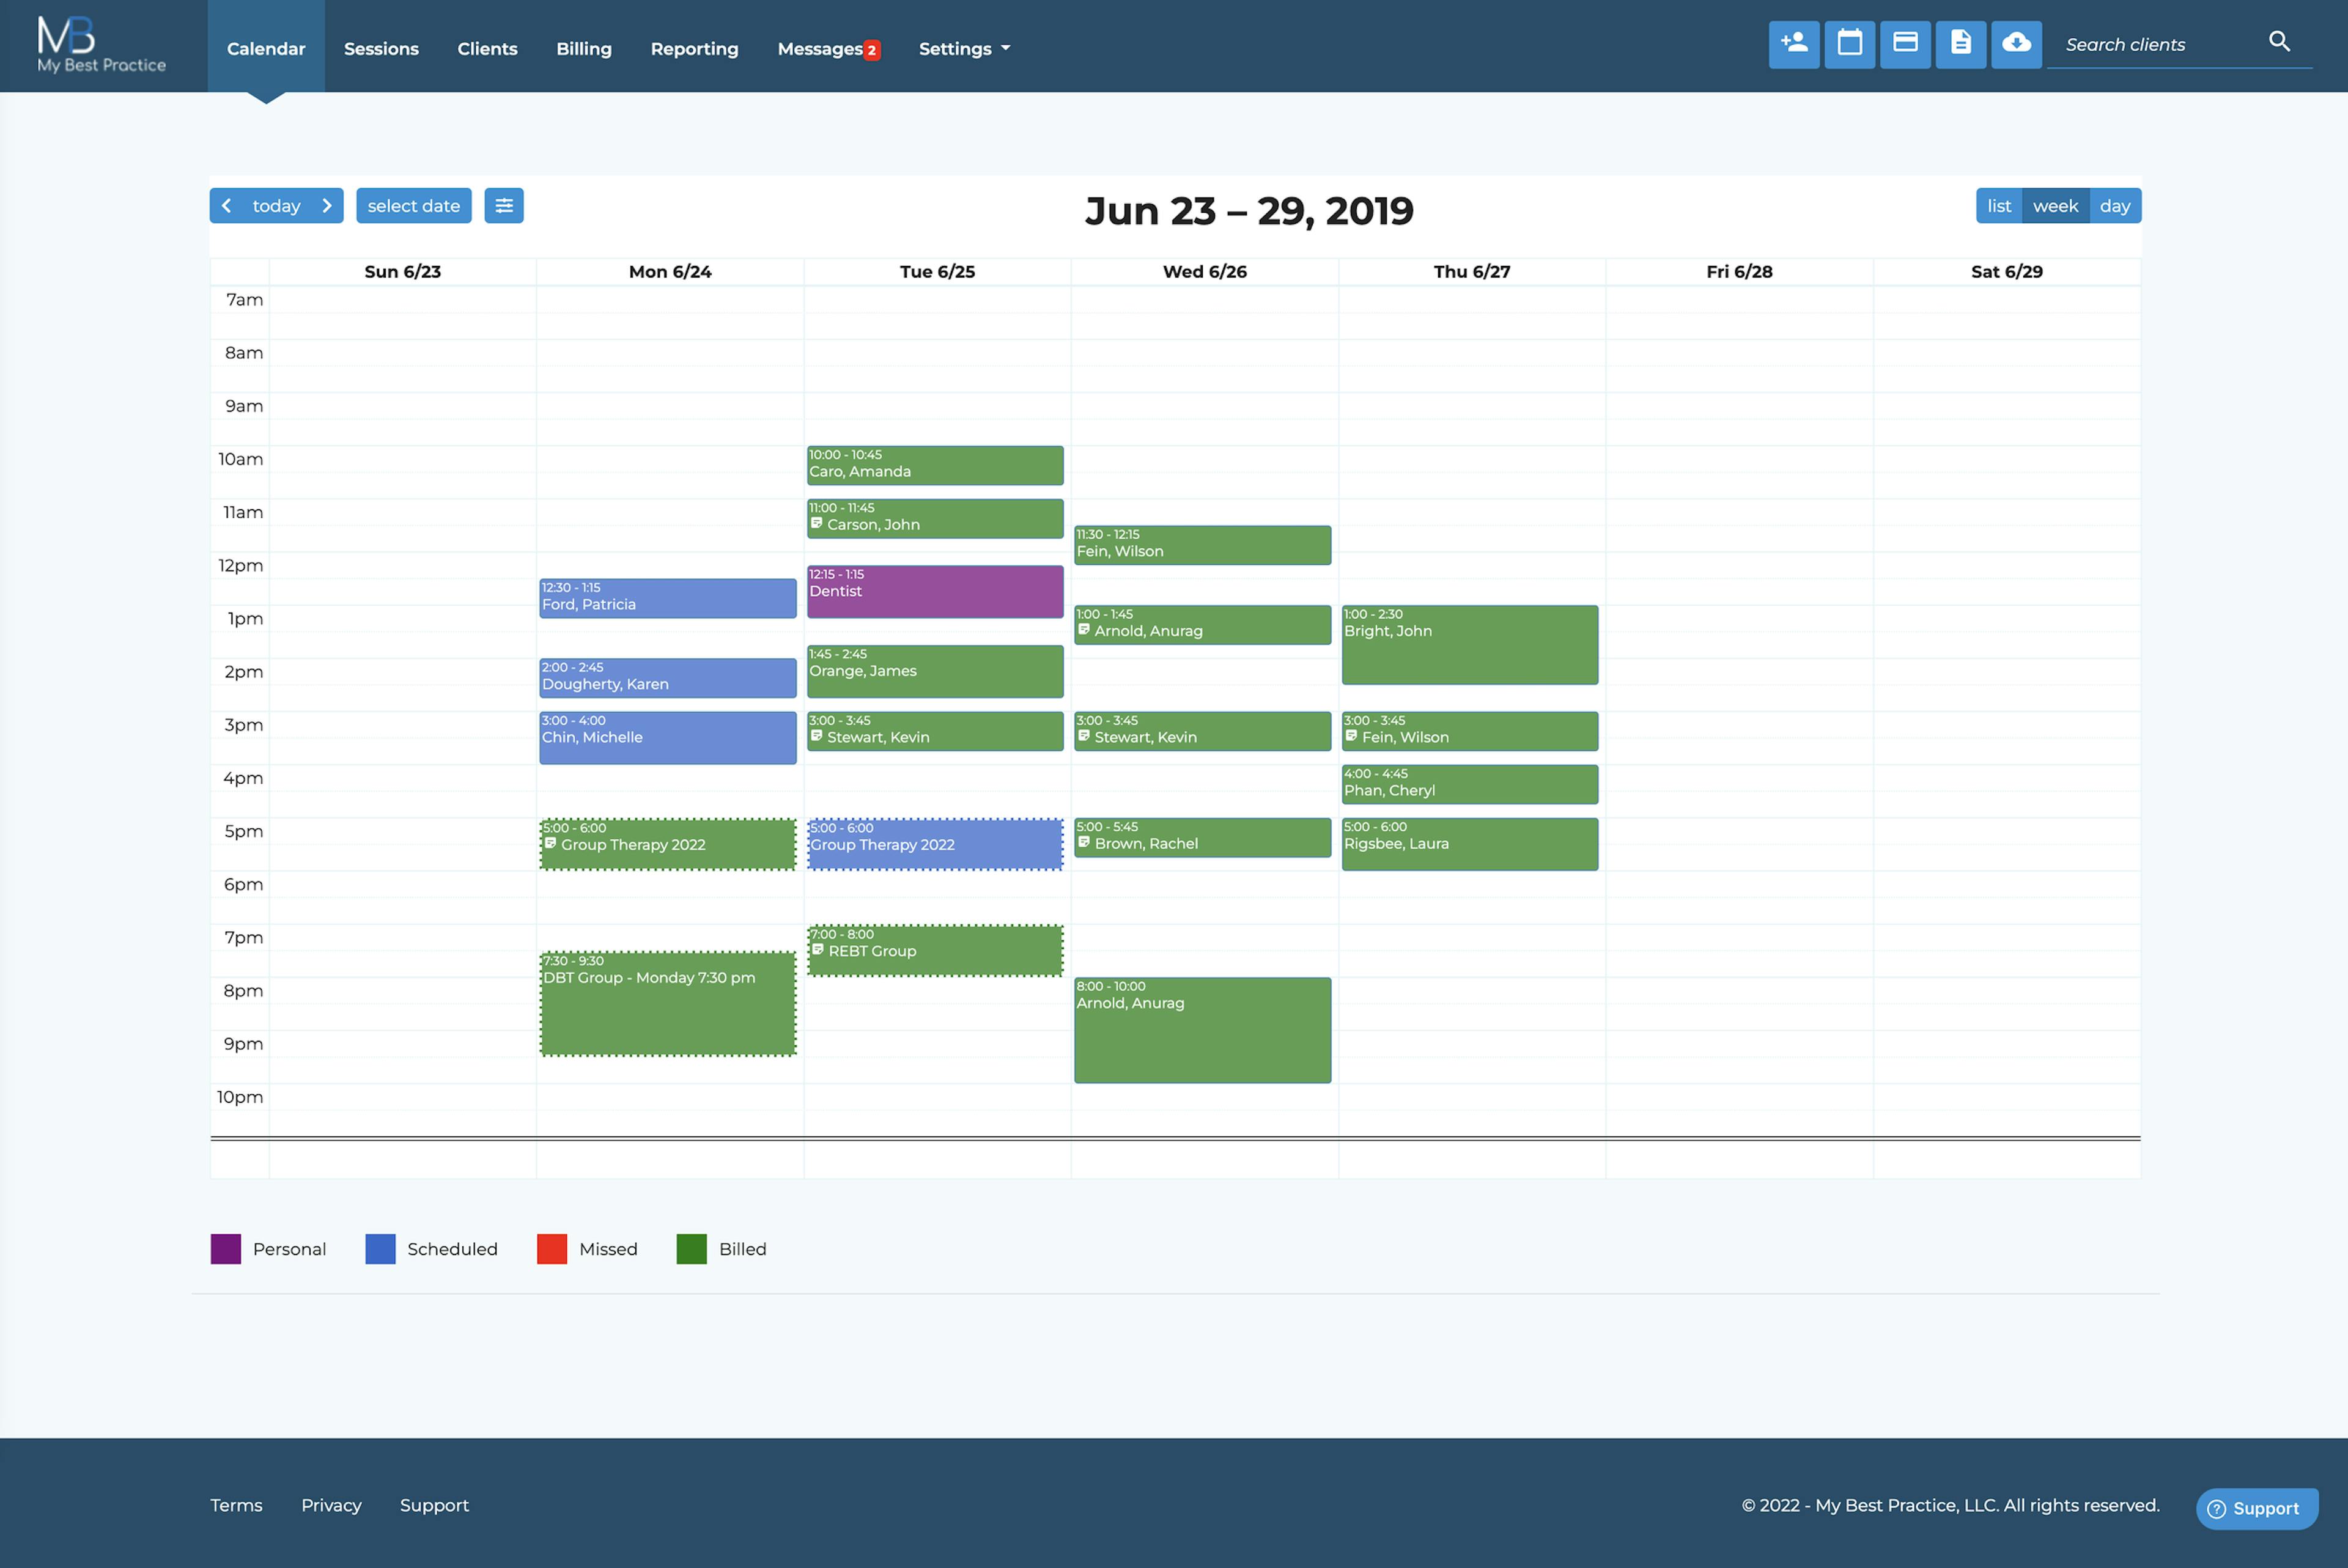Screen dimensions: 2348x1568
Task: Switch to list view
Action: 1998,206
